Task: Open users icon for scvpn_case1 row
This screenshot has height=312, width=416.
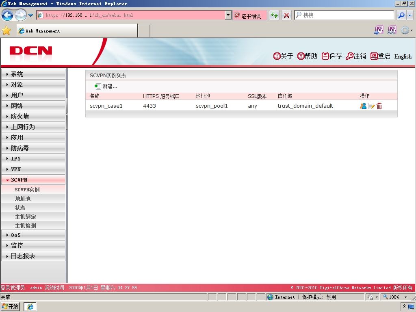Action: [x=363, y=106]
